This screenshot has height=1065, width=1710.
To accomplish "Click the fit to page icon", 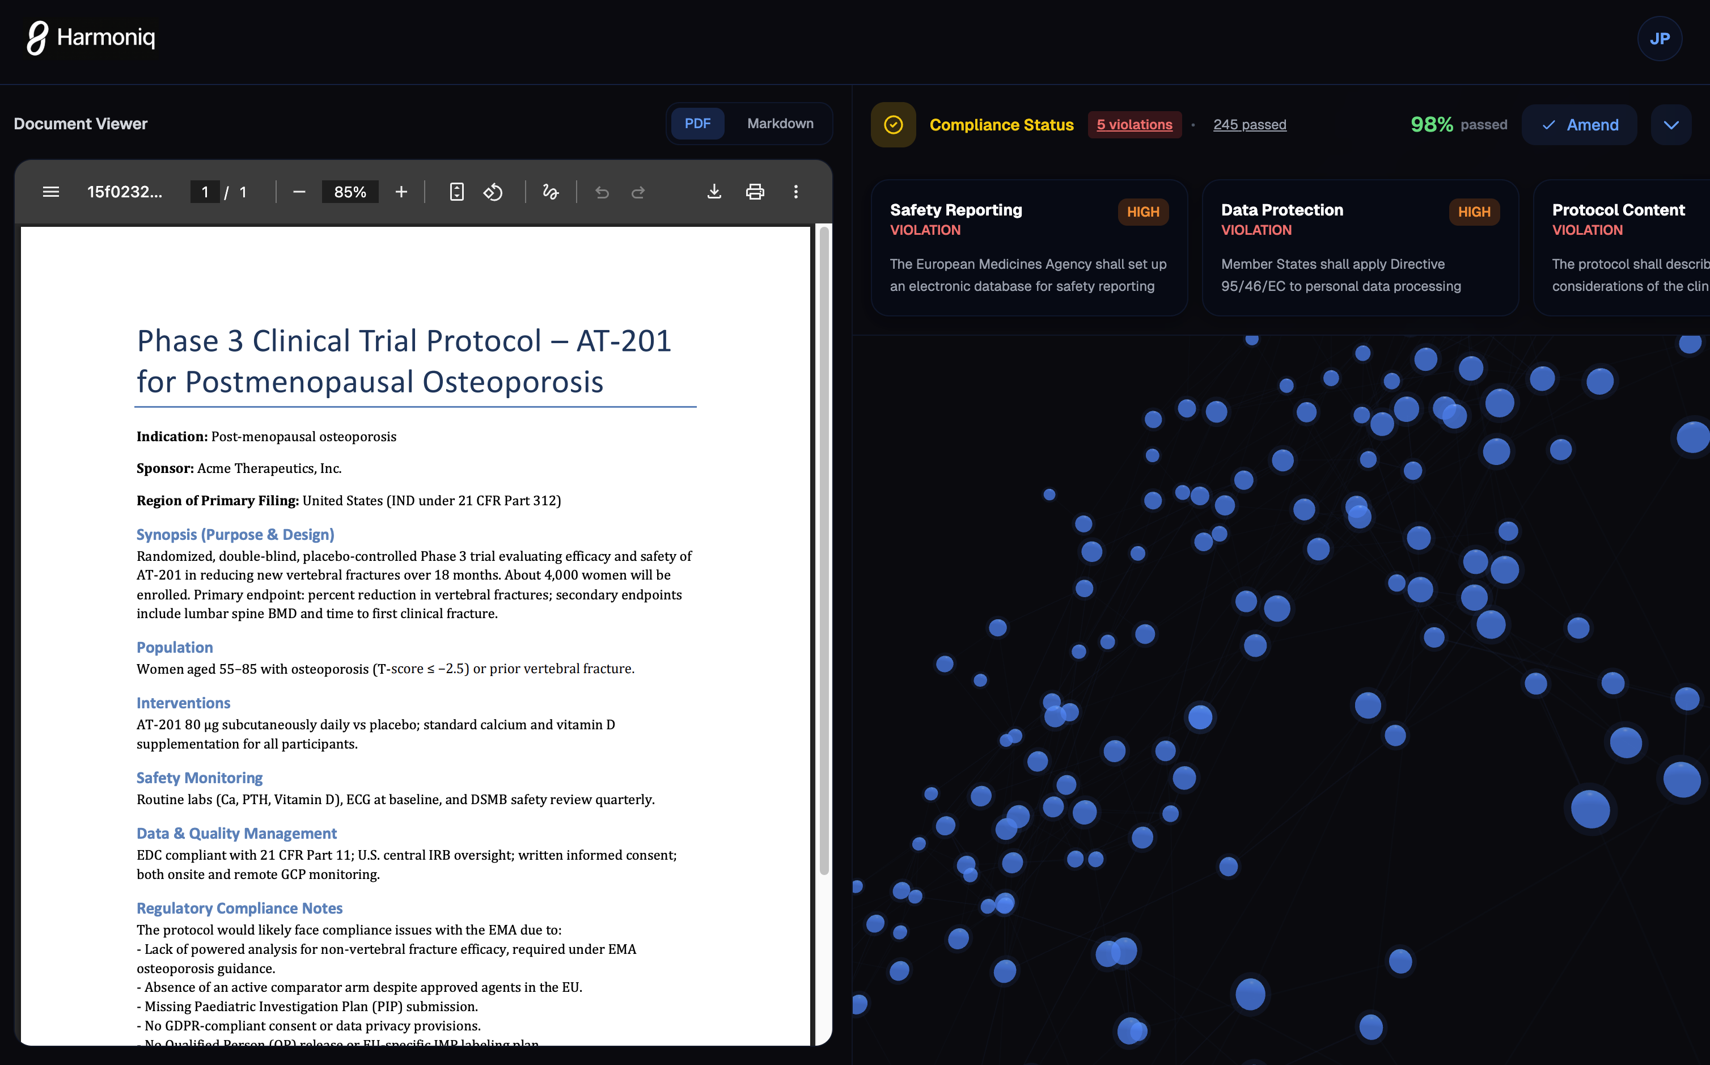I will pos(457,192).
